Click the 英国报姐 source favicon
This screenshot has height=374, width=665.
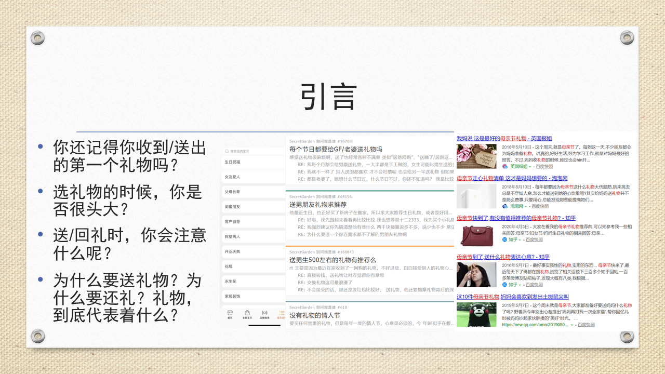[x=505, y=166]
